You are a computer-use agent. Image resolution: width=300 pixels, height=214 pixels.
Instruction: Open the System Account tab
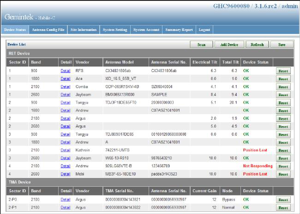146,30
